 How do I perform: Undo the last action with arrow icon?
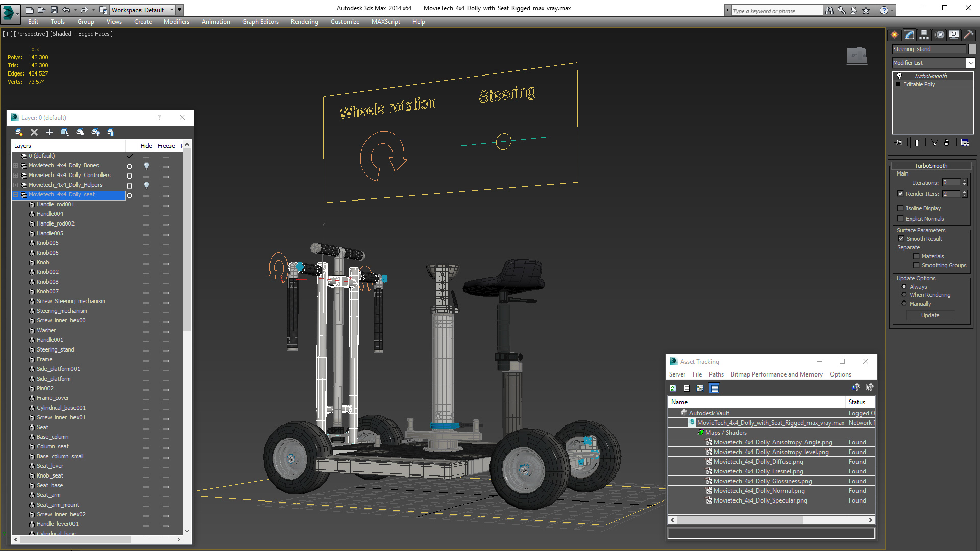pyautogui.click(x=66, y=10)
